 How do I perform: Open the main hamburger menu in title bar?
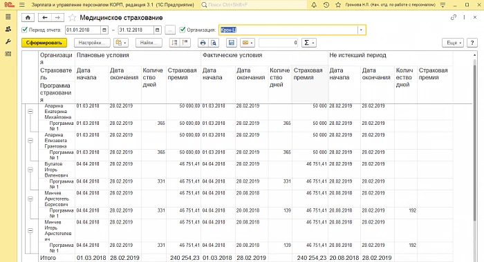click(x=21, y=5)
